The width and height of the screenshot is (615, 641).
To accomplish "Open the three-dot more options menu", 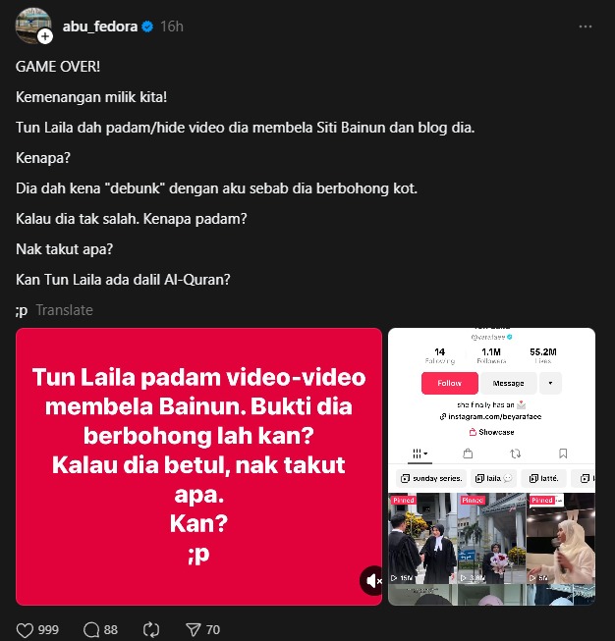I will [x=586, y=27].
